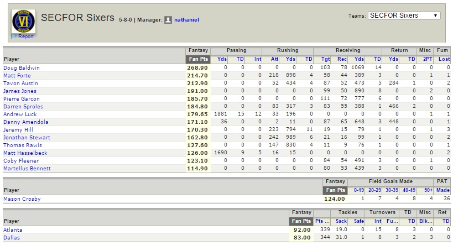Click the 5-8-0 team record
The height and width of the screenshot is (245, 453).
126,20
